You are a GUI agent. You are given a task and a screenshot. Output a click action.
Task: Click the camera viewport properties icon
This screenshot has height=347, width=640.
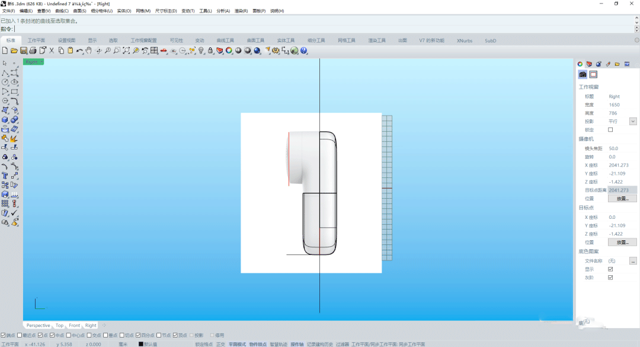click(x=583, y=74)
